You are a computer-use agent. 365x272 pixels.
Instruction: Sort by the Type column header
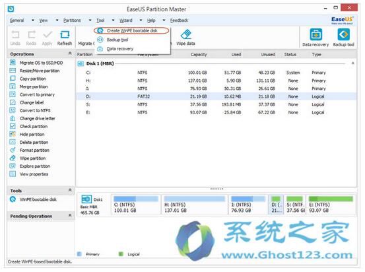pos(317,55)
